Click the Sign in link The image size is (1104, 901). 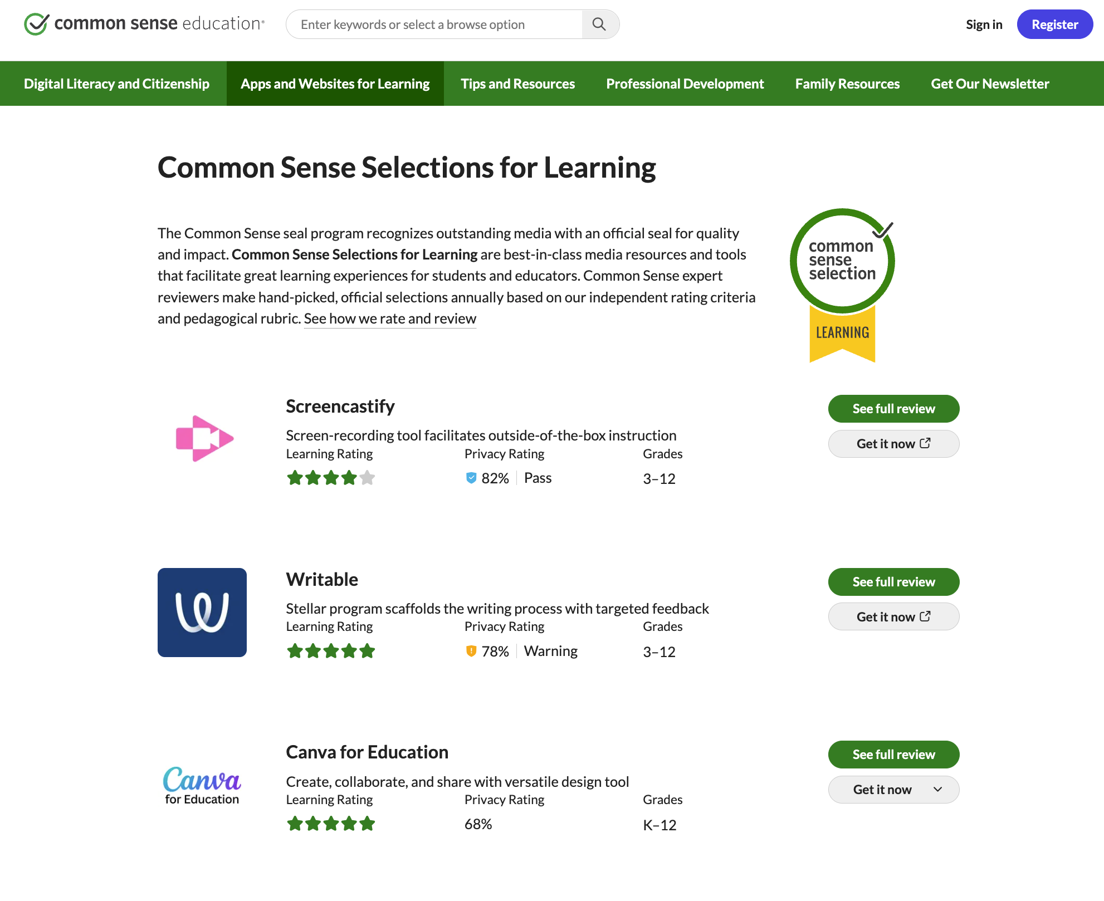click(984, 25)
